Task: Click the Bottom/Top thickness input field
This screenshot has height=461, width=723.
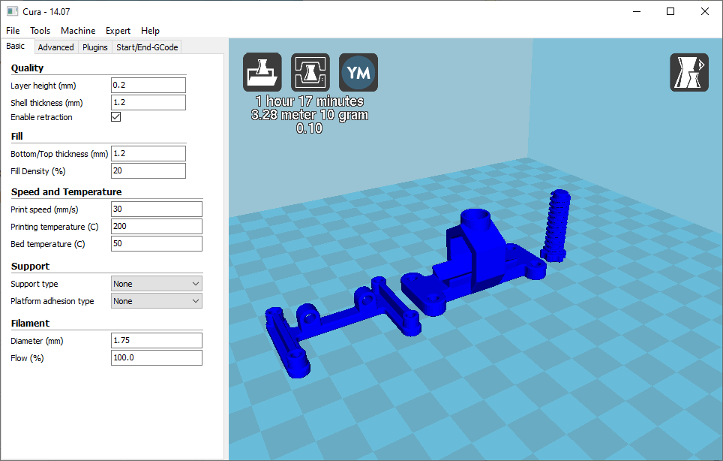Action: [148, 153]
